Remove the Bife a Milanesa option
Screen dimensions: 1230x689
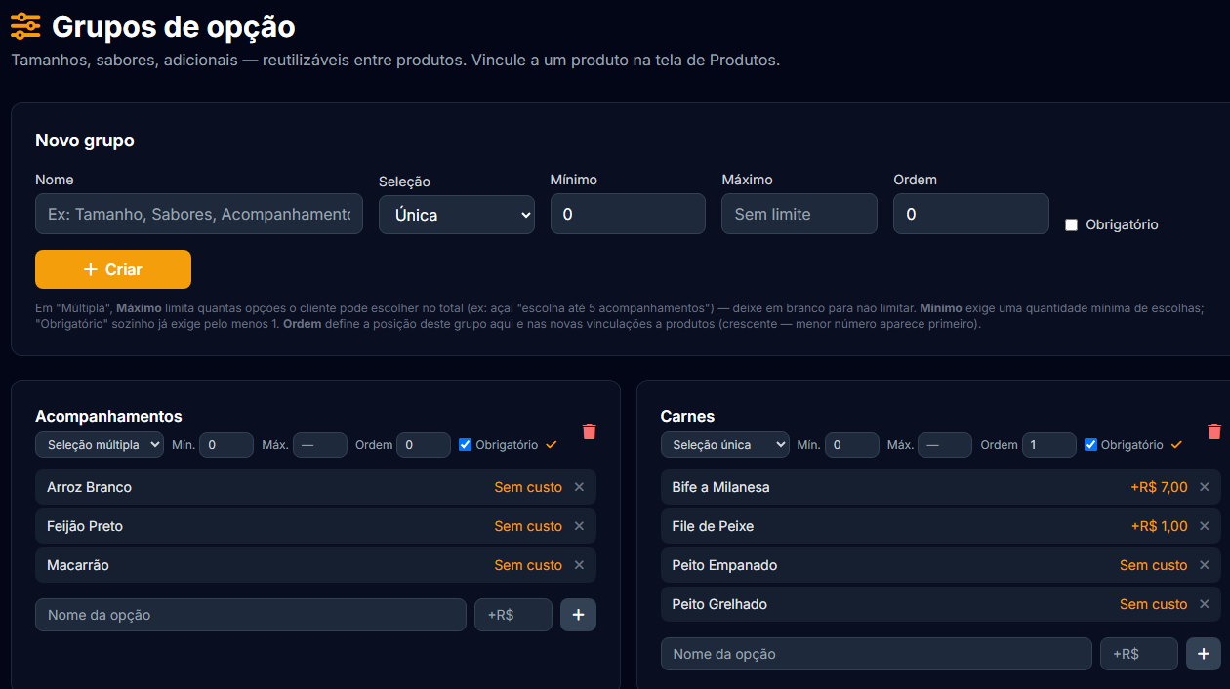(1204, 487)
